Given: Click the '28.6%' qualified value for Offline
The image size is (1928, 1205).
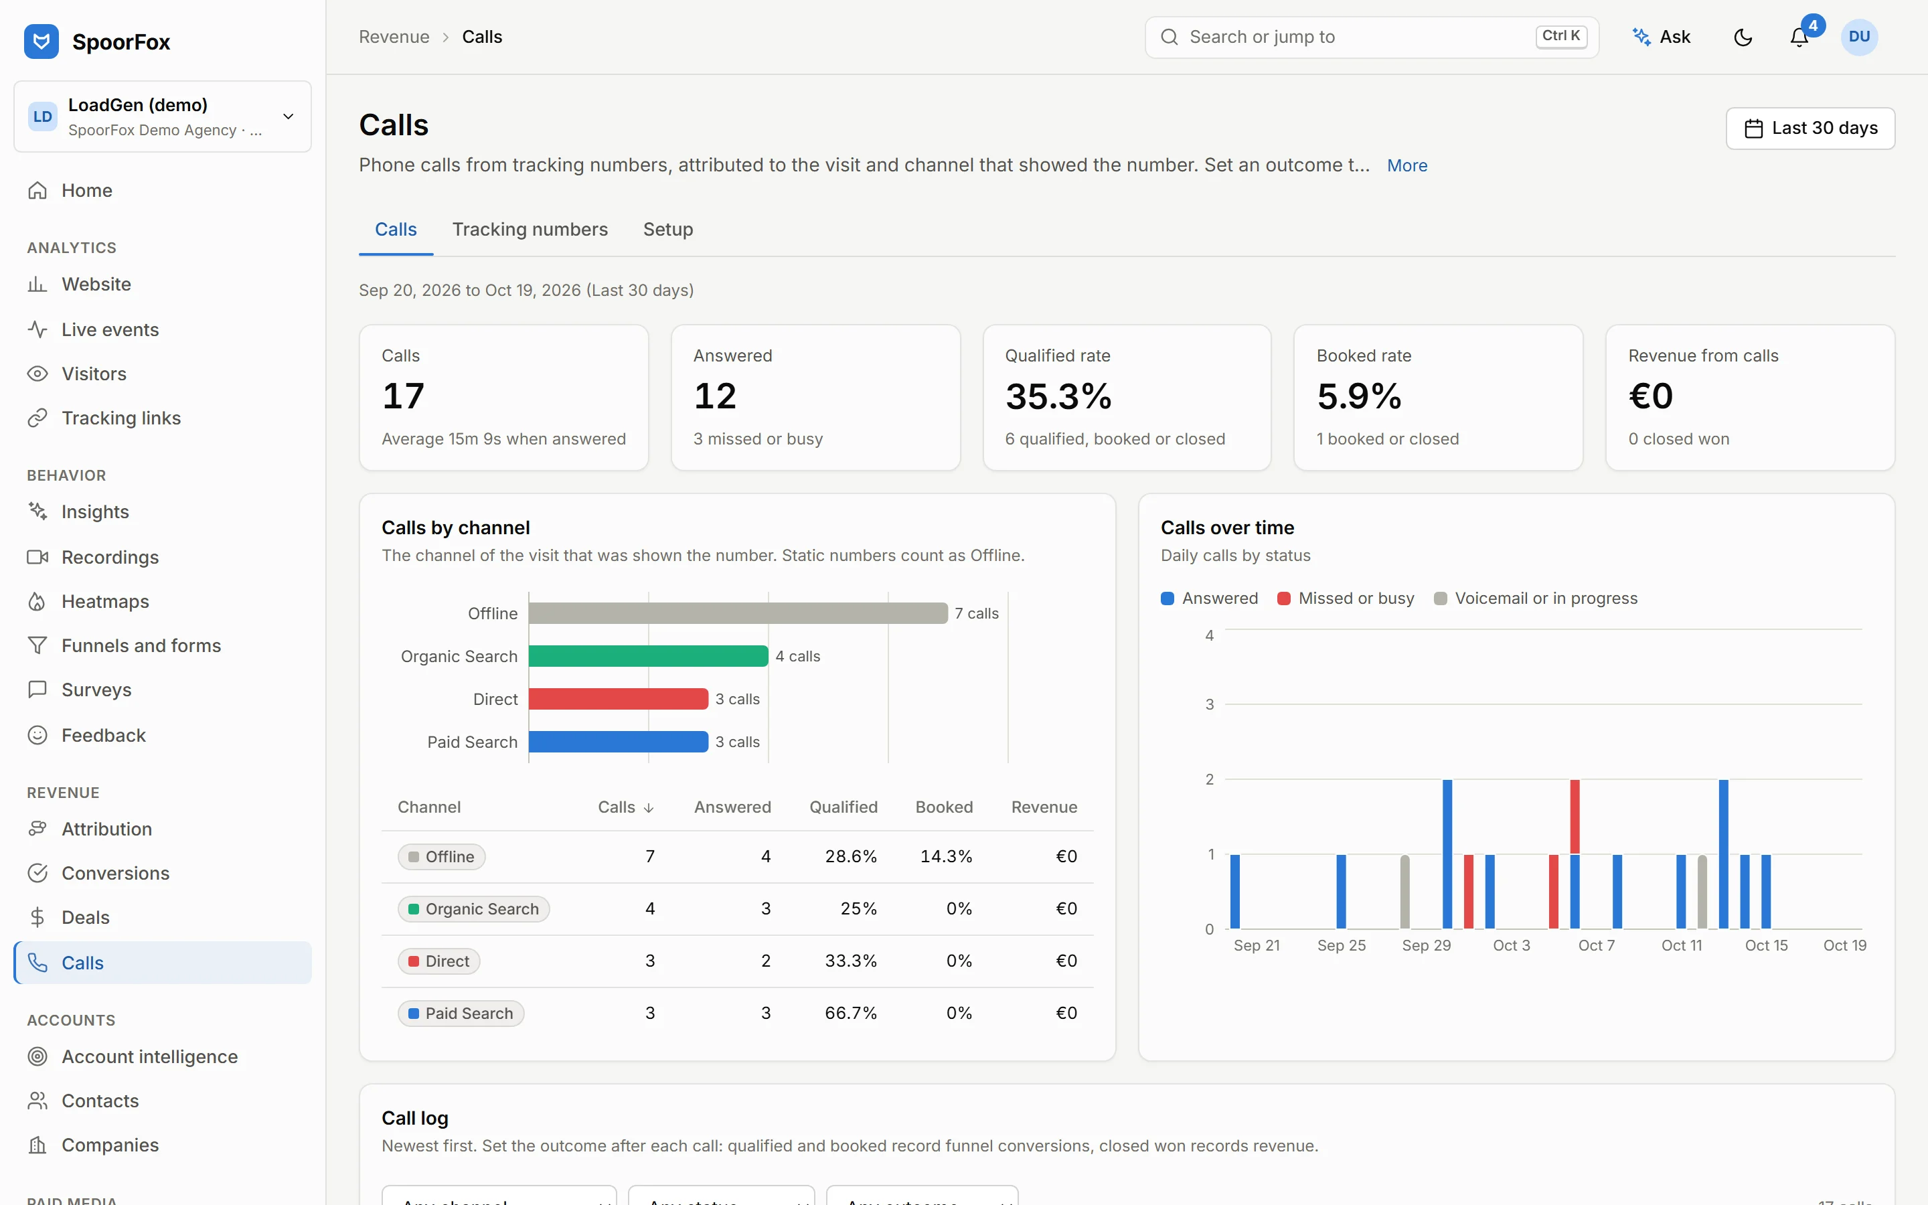Looking at the screenshot, I should 851,857.
